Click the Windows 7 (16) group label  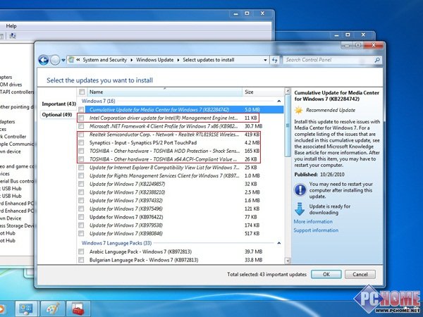click(98, 101)
